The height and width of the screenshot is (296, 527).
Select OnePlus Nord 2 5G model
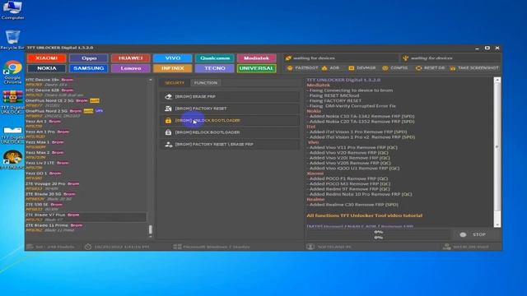pyautogui.click(x=86, y=113)
